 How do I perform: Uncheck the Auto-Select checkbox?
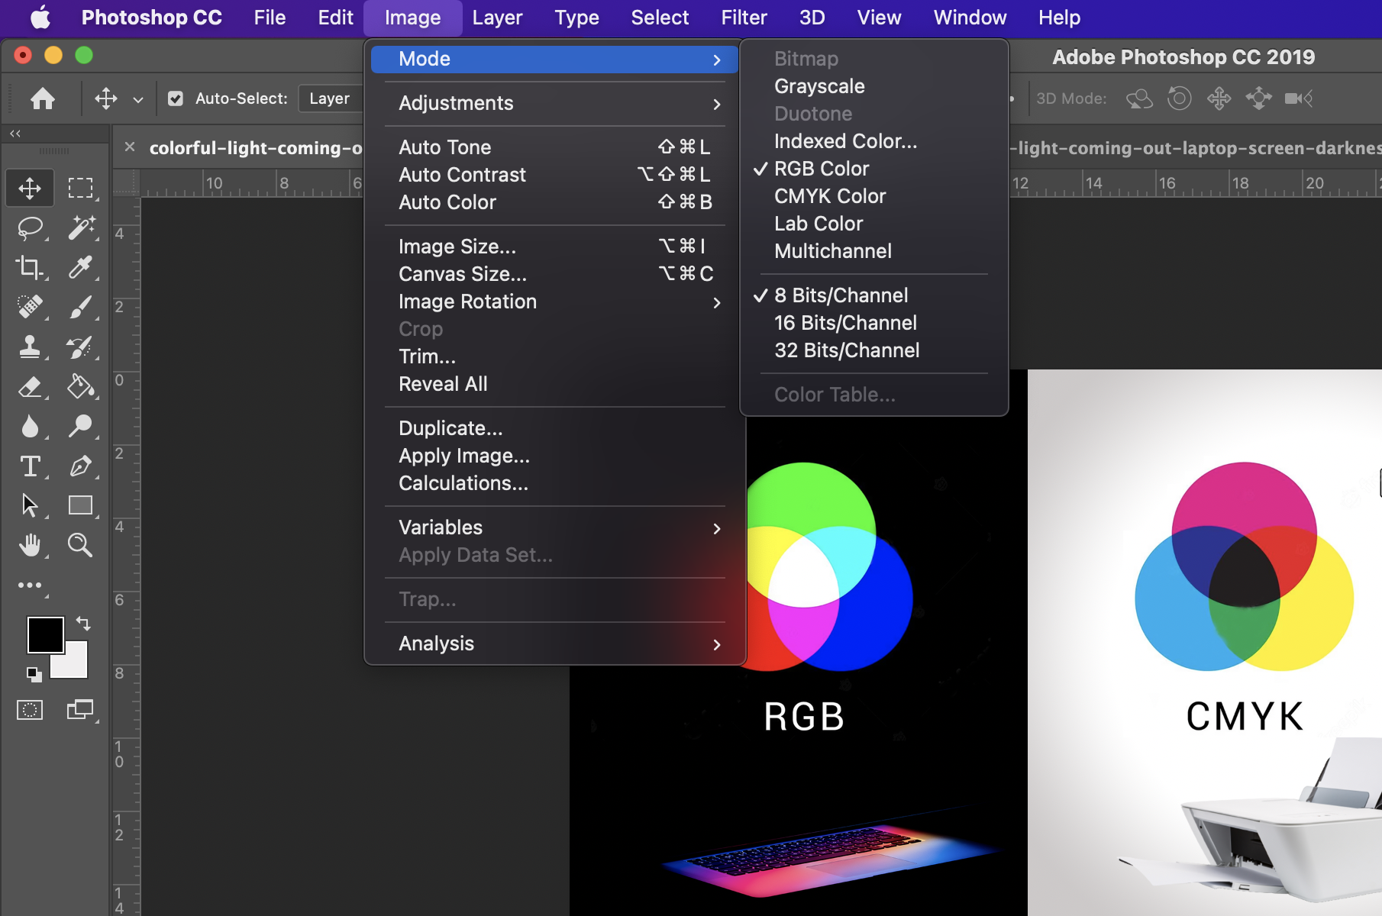click(x=176, y=98)
